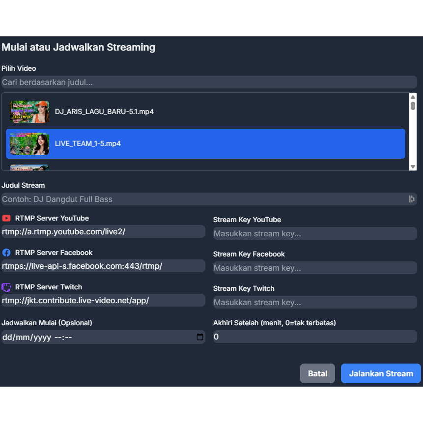Click the autofill icon in Judul Stream field
The width and height of the screenshot is (423, 423).
412,198
